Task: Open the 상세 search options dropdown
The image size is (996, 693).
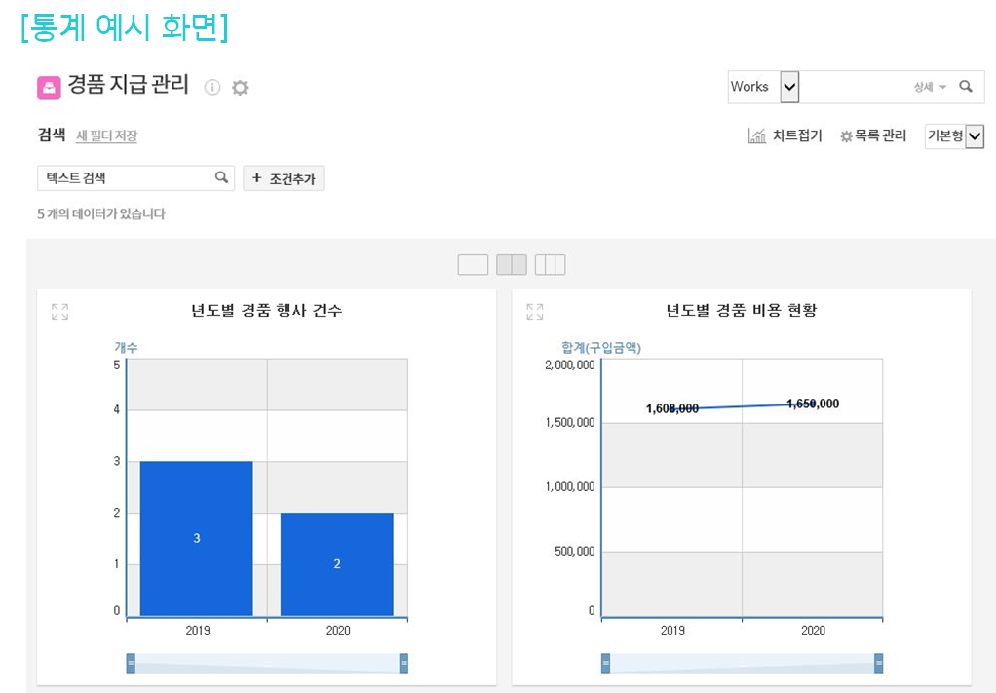Action: 930,87
